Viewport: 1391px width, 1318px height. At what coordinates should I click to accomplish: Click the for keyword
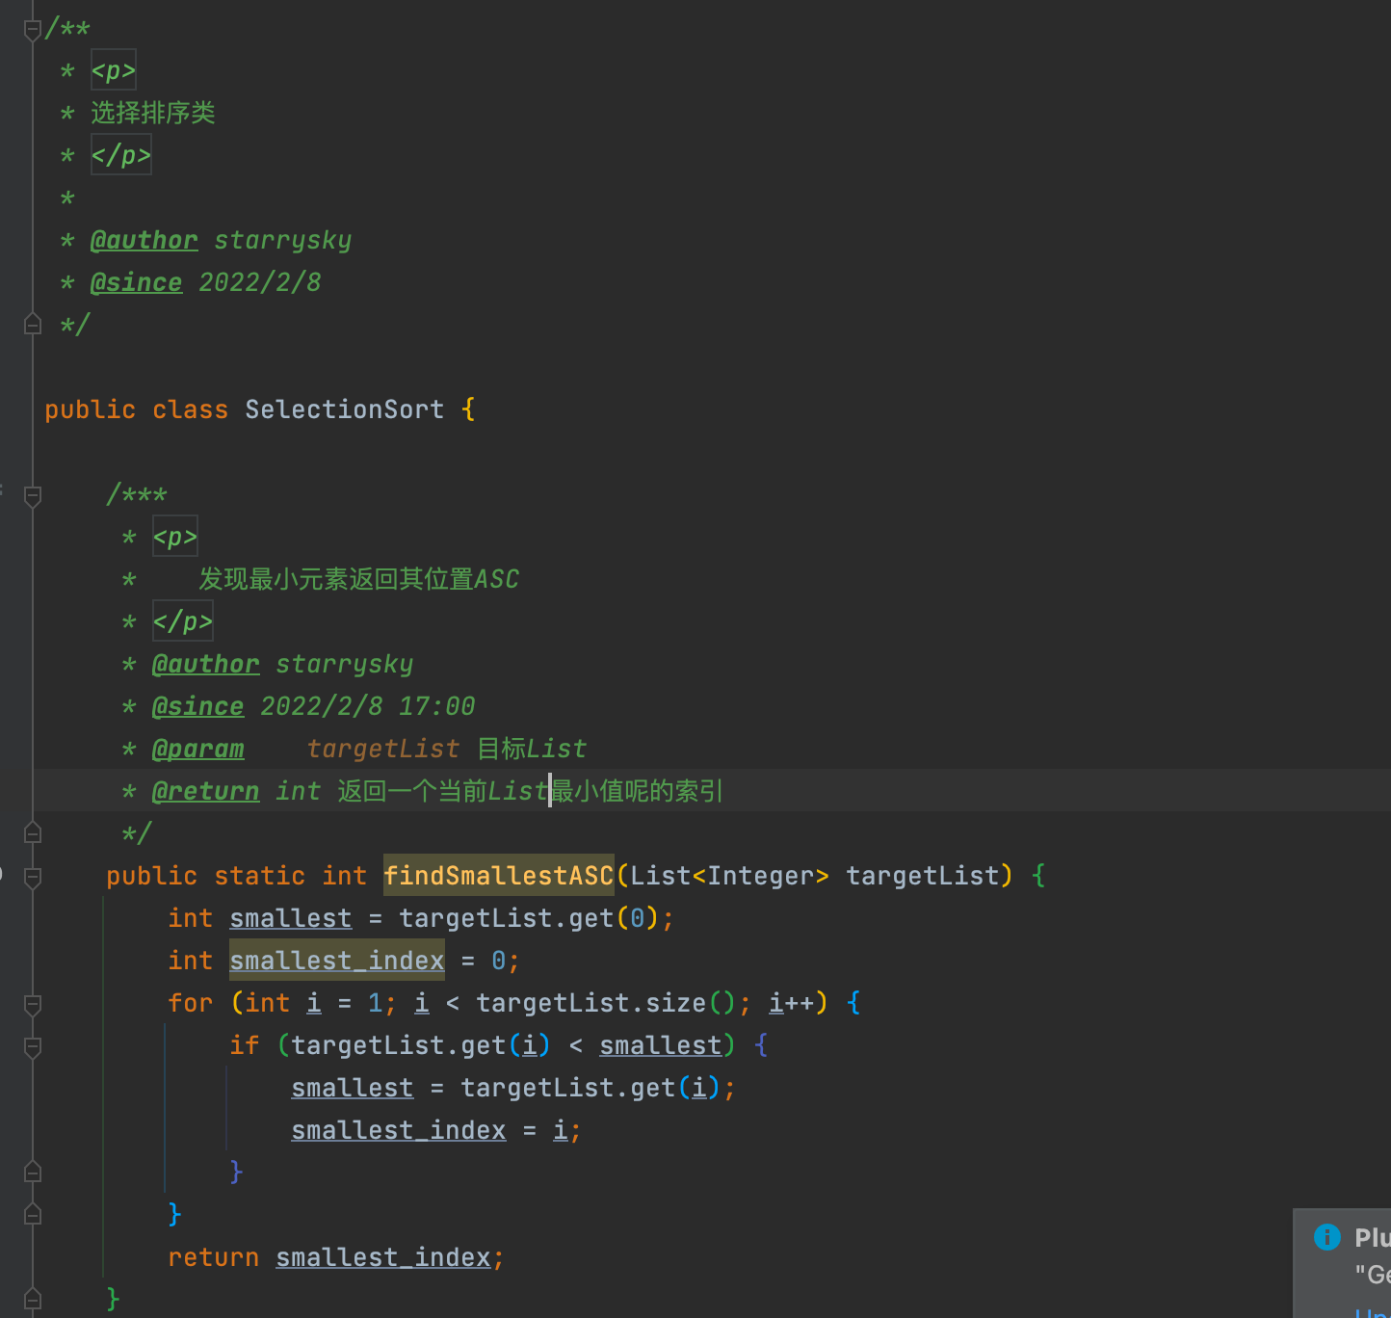[x=190, y=1003]
